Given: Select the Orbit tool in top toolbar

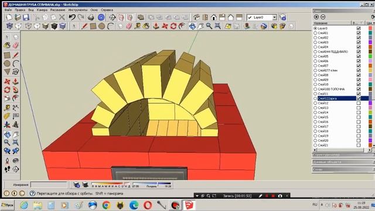Looking at the screenshot, I should (x=192, y=26).
